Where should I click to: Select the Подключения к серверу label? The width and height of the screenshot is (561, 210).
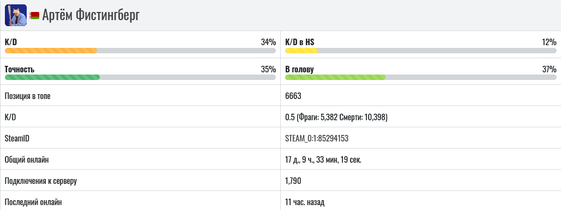pyautogui.click(x=41, y=181)
